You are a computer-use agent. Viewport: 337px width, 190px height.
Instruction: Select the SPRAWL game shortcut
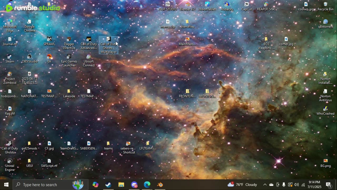point(49,41)
